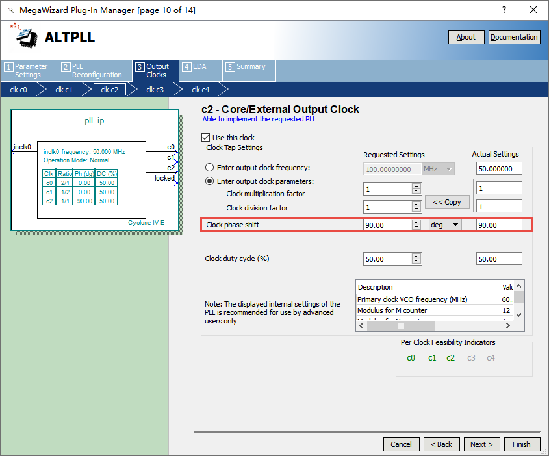549x456 pixels.
Task: Open the Documentation button
Action: tap(514, 37)
